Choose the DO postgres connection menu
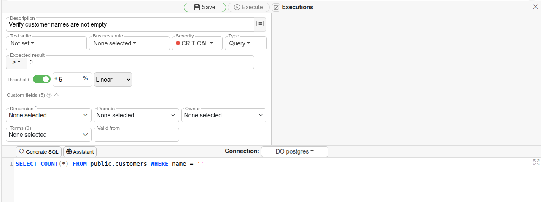Screen dimensions: 541x202 coord(294,151)
